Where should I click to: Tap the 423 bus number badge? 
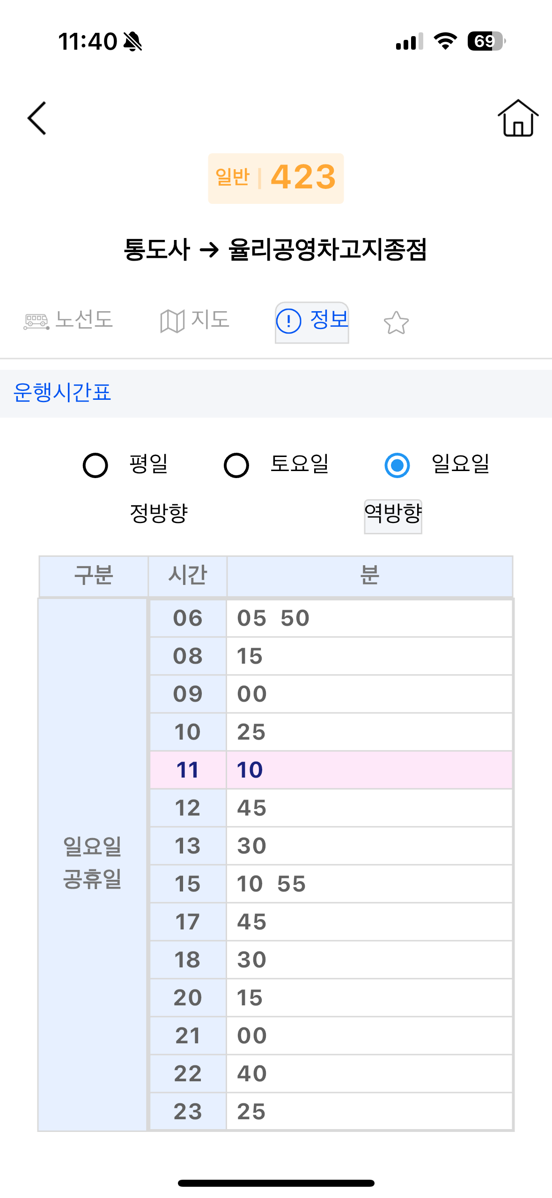tap(276, 178)
